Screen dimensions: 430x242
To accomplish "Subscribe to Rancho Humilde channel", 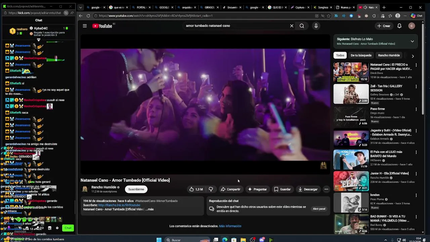I will pyautogui.click(x=136, y=189).
